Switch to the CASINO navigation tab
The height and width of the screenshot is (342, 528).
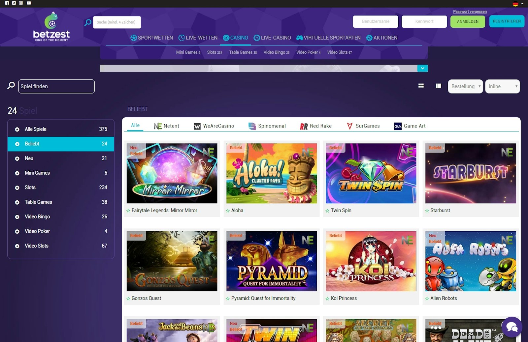click(235, 38)
